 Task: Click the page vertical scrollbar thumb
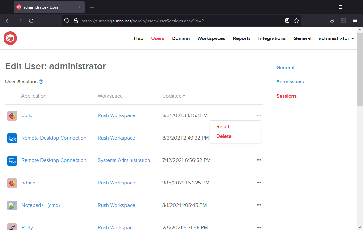tap(360, 69)
